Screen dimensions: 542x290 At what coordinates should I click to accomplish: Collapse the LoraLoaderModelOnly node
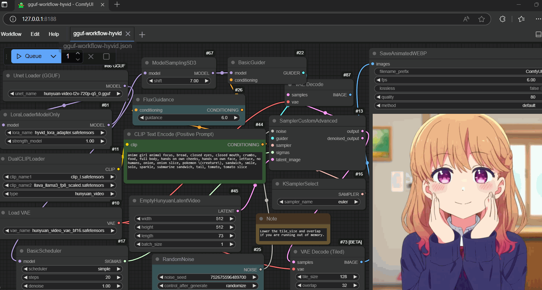coord(5,114)
